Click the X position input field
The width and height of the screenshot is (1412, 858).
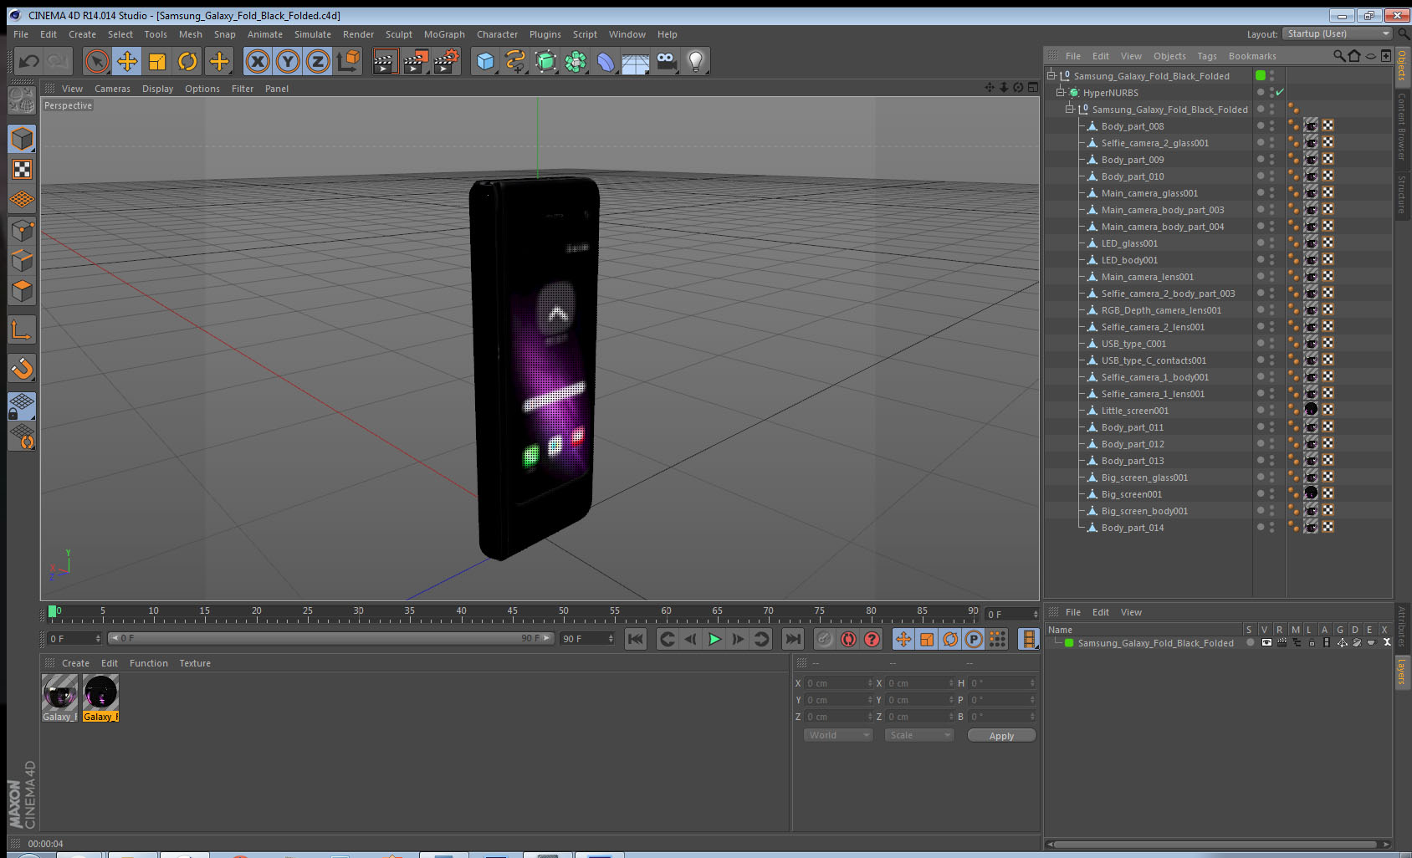point(839,683)
